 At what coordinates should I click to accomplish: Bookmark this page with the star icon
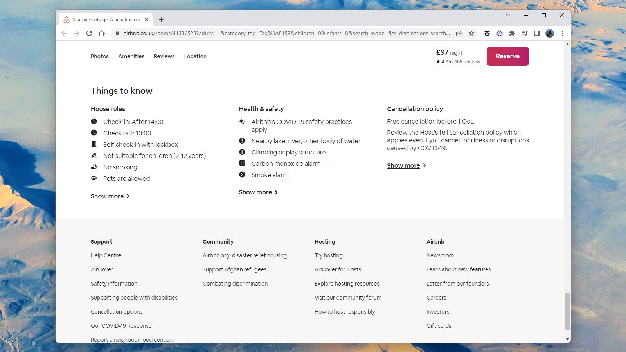(x=471, y=33)
